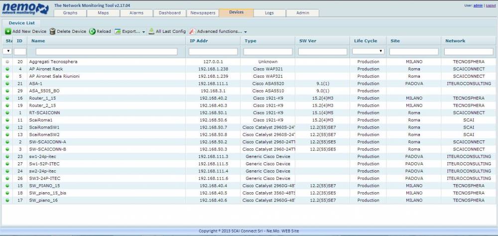Focus the Network filter input
498x236 pixels.
(x=469, y=51)
